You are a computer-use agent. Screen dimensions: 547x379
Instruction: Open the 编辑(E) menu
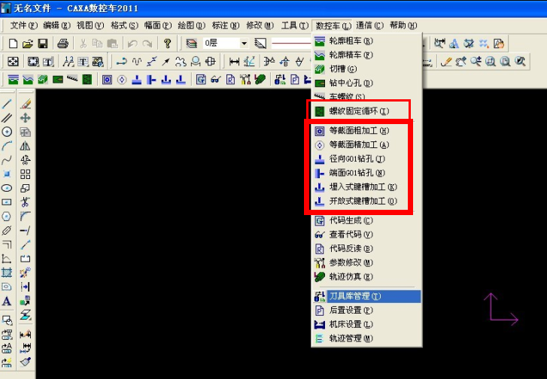tap(56, 26)
